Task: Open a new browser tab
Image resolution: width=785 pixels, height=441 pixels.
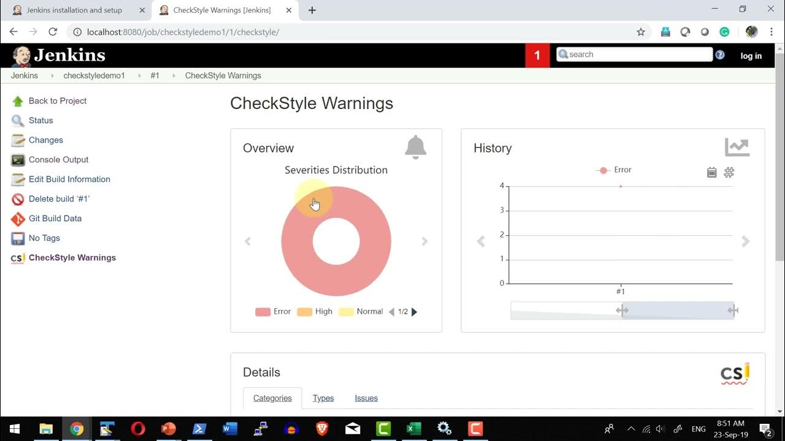Action: click(312, 10)
